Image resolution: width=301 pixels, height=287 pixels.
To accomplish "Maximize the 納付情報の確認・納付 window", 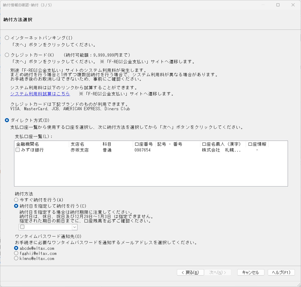I will [x=278, y=5].
